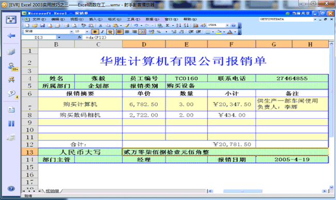The image size is (336, 200).
Task: Click the Increase Decimal icon
Action: (173, 32)
